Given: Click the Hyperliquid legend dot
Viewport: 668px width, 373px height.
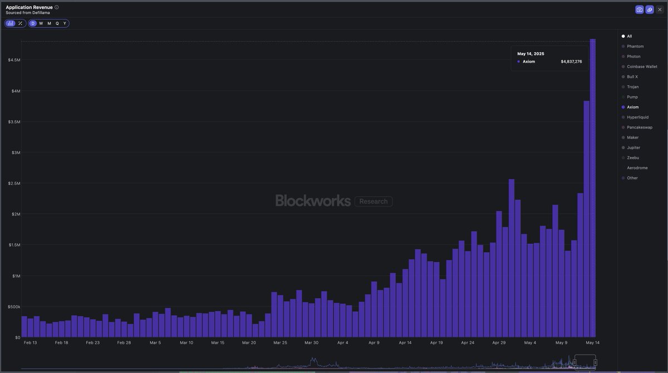Looking at the screenshot, I should coord(622,117).
